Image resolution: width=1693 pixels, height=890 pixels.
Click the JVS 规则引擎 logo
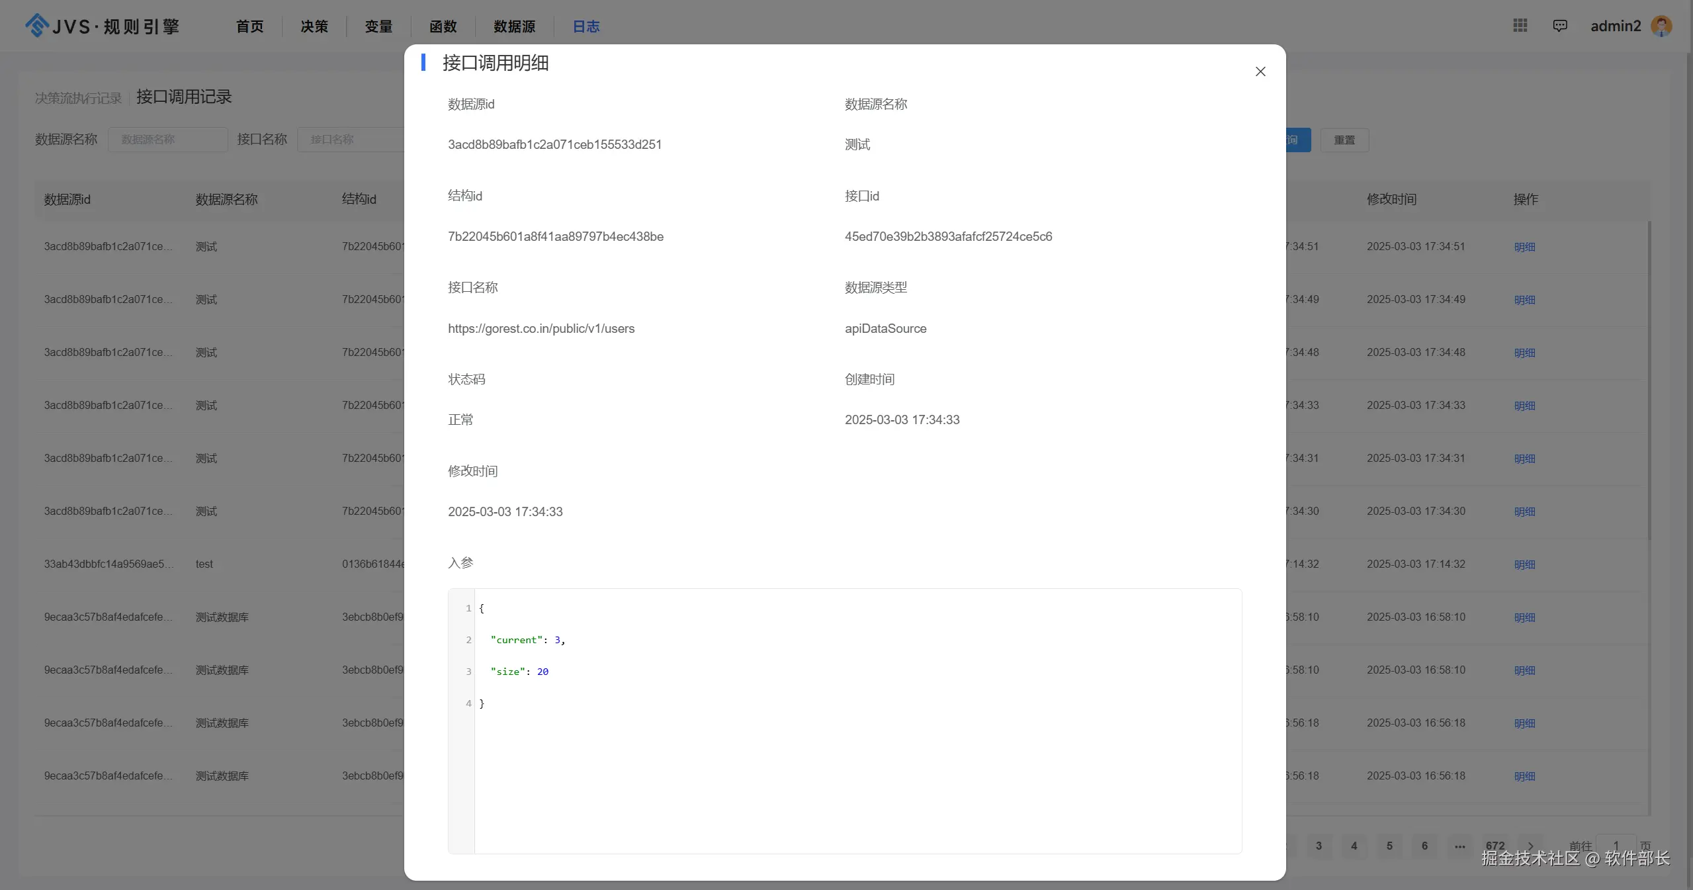coord(103,26)
